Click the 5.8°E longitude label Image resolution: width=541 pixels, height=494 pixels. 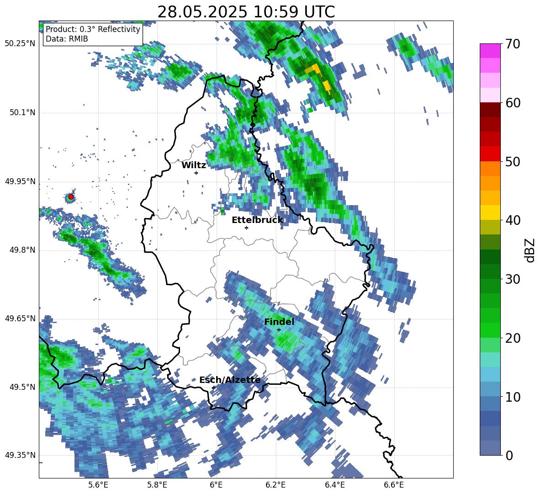(x=157, y=485)
